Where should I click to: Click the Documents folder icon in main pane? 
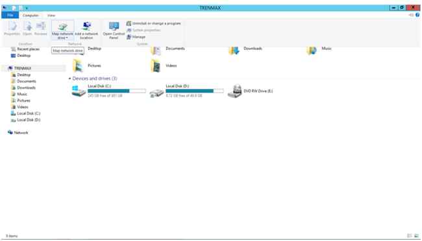pyautogui.click(x=156, y=51)
